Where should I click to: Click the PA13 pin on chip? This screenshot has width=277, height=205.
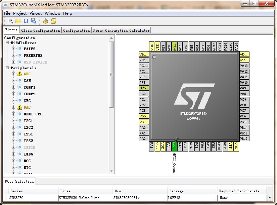pyautogui.click(x=244, y=66)
